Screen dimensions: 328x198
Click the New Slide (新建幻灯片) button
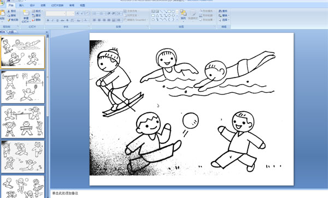(26, 16)
